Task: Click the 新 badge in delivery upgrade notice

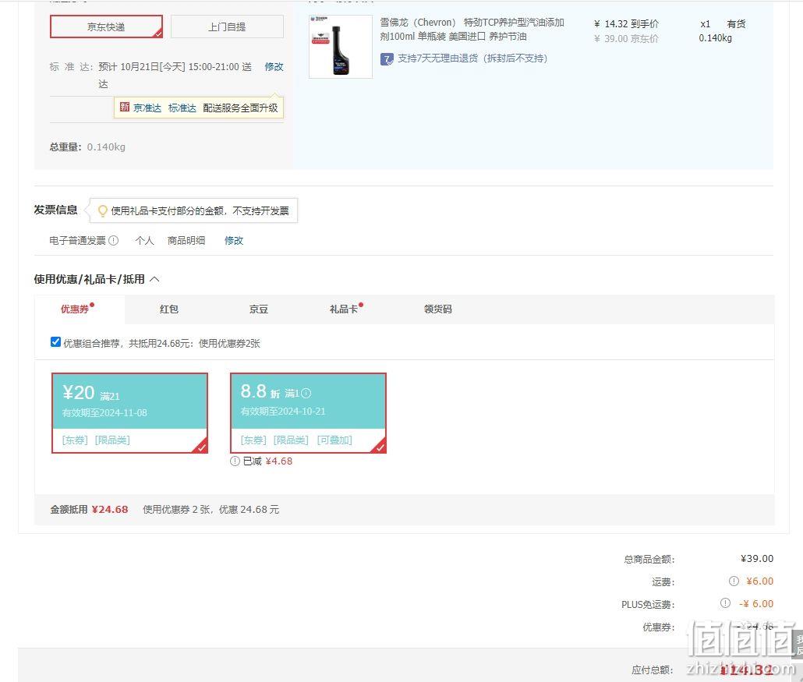Action: pyautogui.click(x=125, y=107)
